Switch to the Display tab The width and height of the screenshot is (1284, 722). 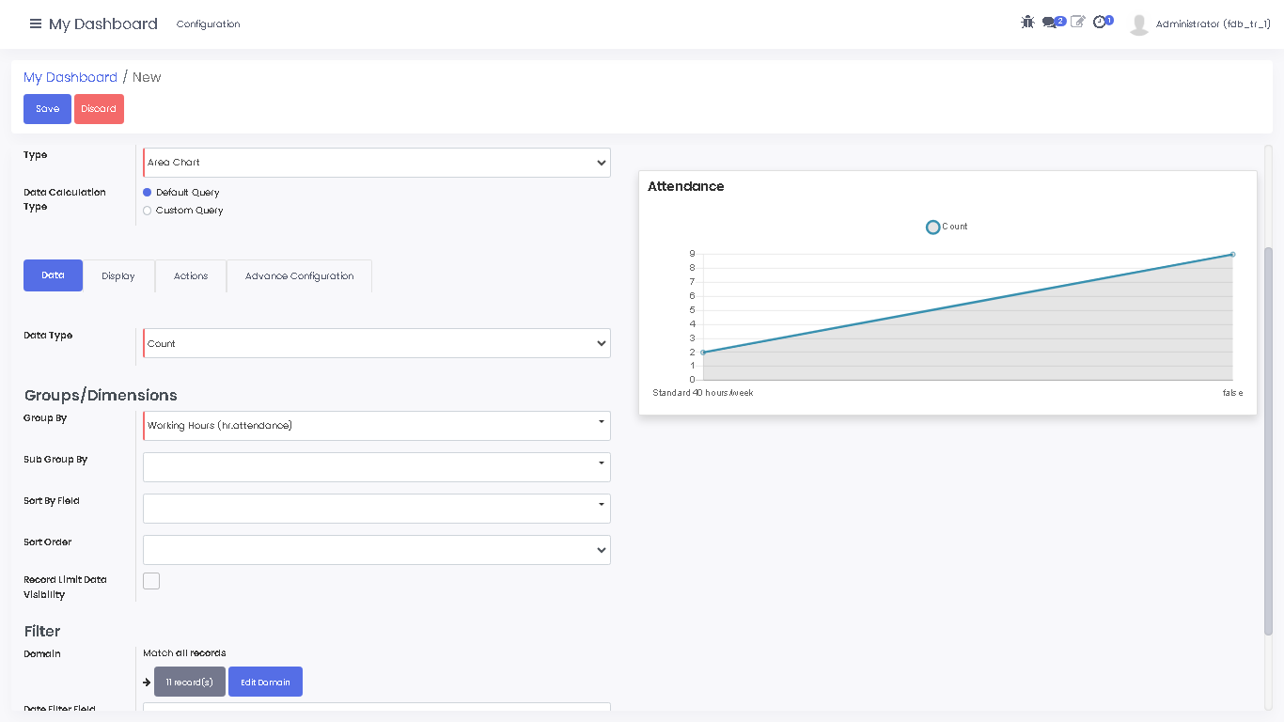pyautogui.click(x=118, y=276)
